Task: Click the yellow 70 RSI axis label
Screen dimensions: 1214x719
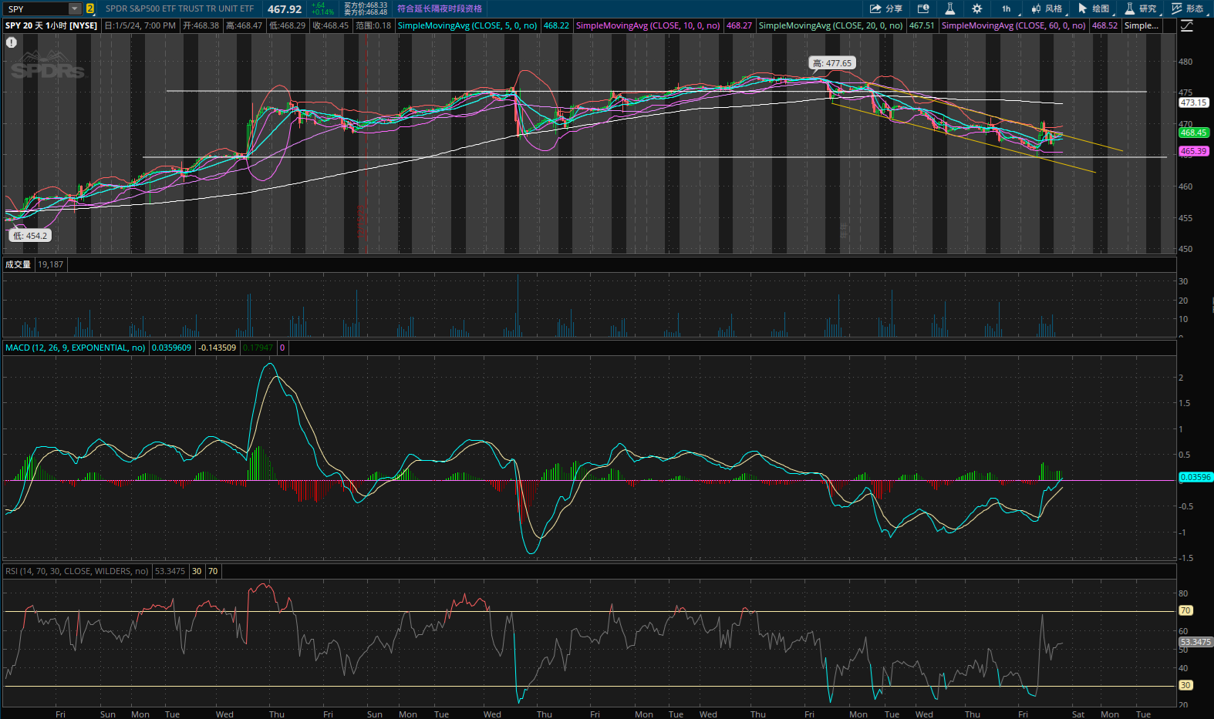Action: point(1185,610)
